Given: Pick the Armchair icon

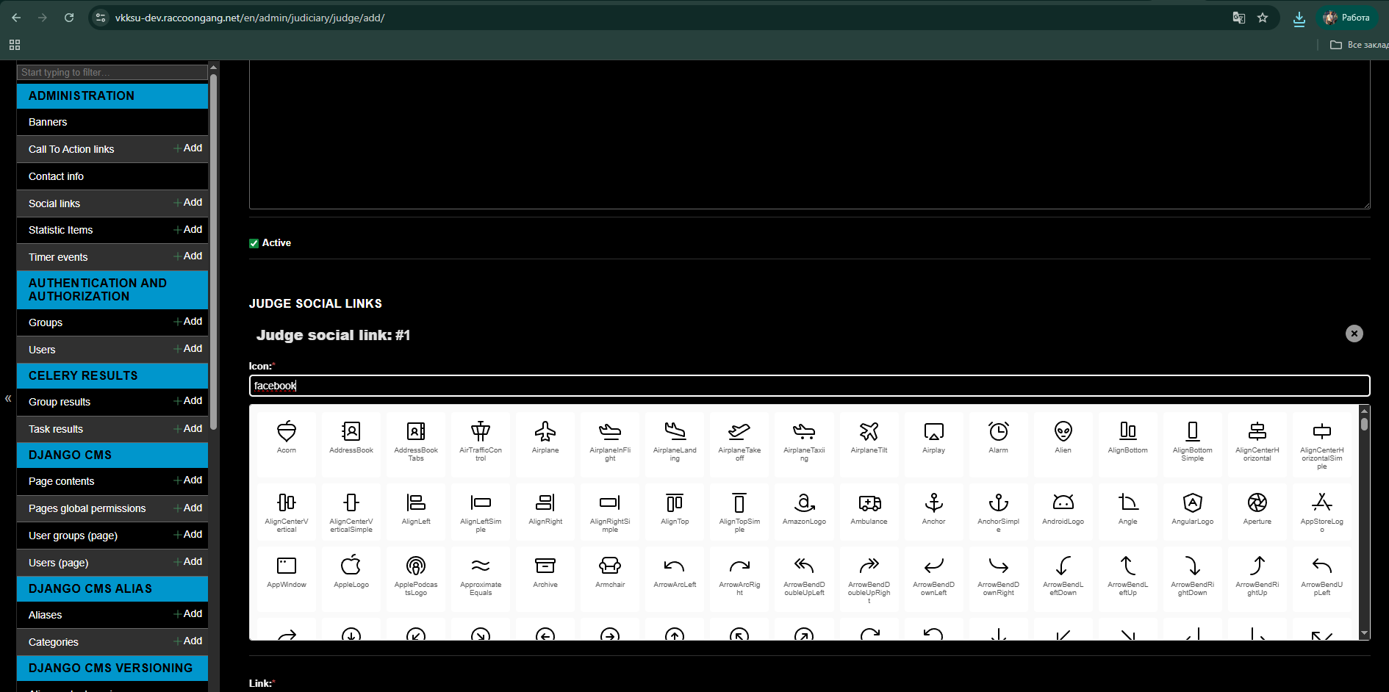Looking at the screenshot, I should coord(610,571).
